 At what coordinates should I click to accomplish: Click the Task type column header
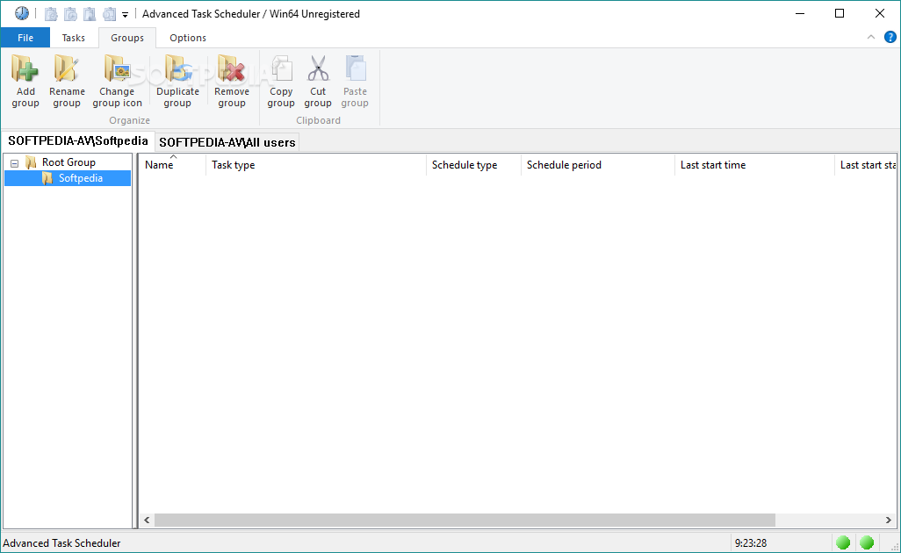[315, 165]
